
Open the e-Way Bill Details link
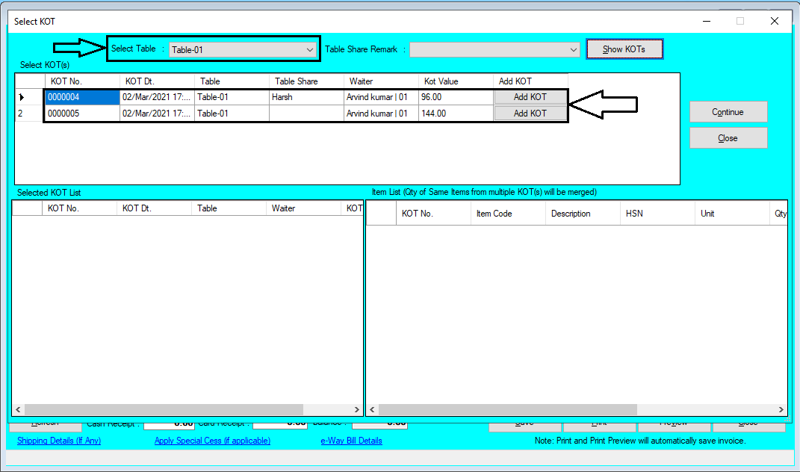point(351,441)
